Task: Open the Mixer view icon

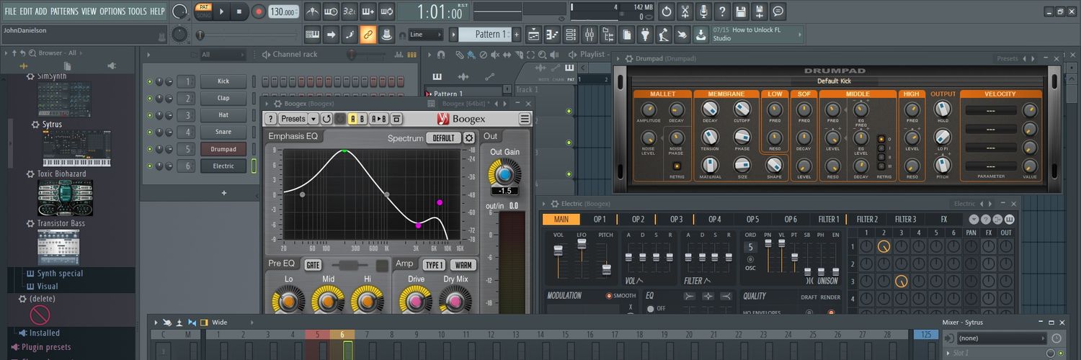Action: [590, 34]
